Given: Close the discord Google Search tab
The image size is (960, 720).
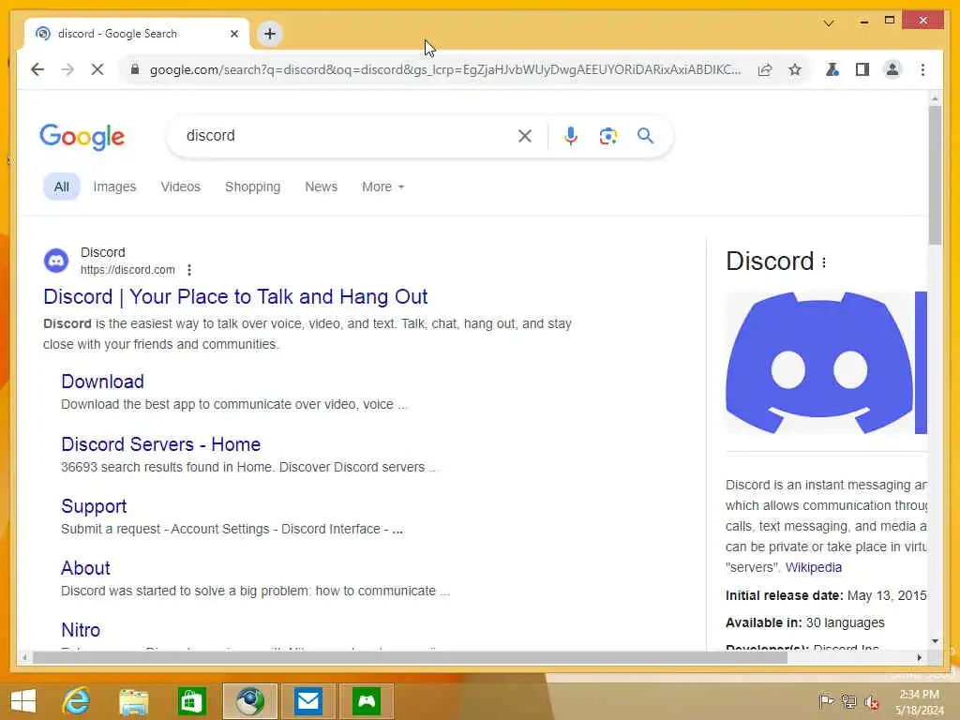Looking at the screenshot, I should pyautogui.click(x=233, y=34).
